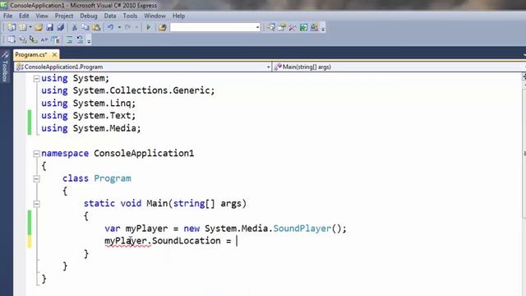Screen dimensions: 526x296
Task: Open the View menu
Action: (42, 16)
